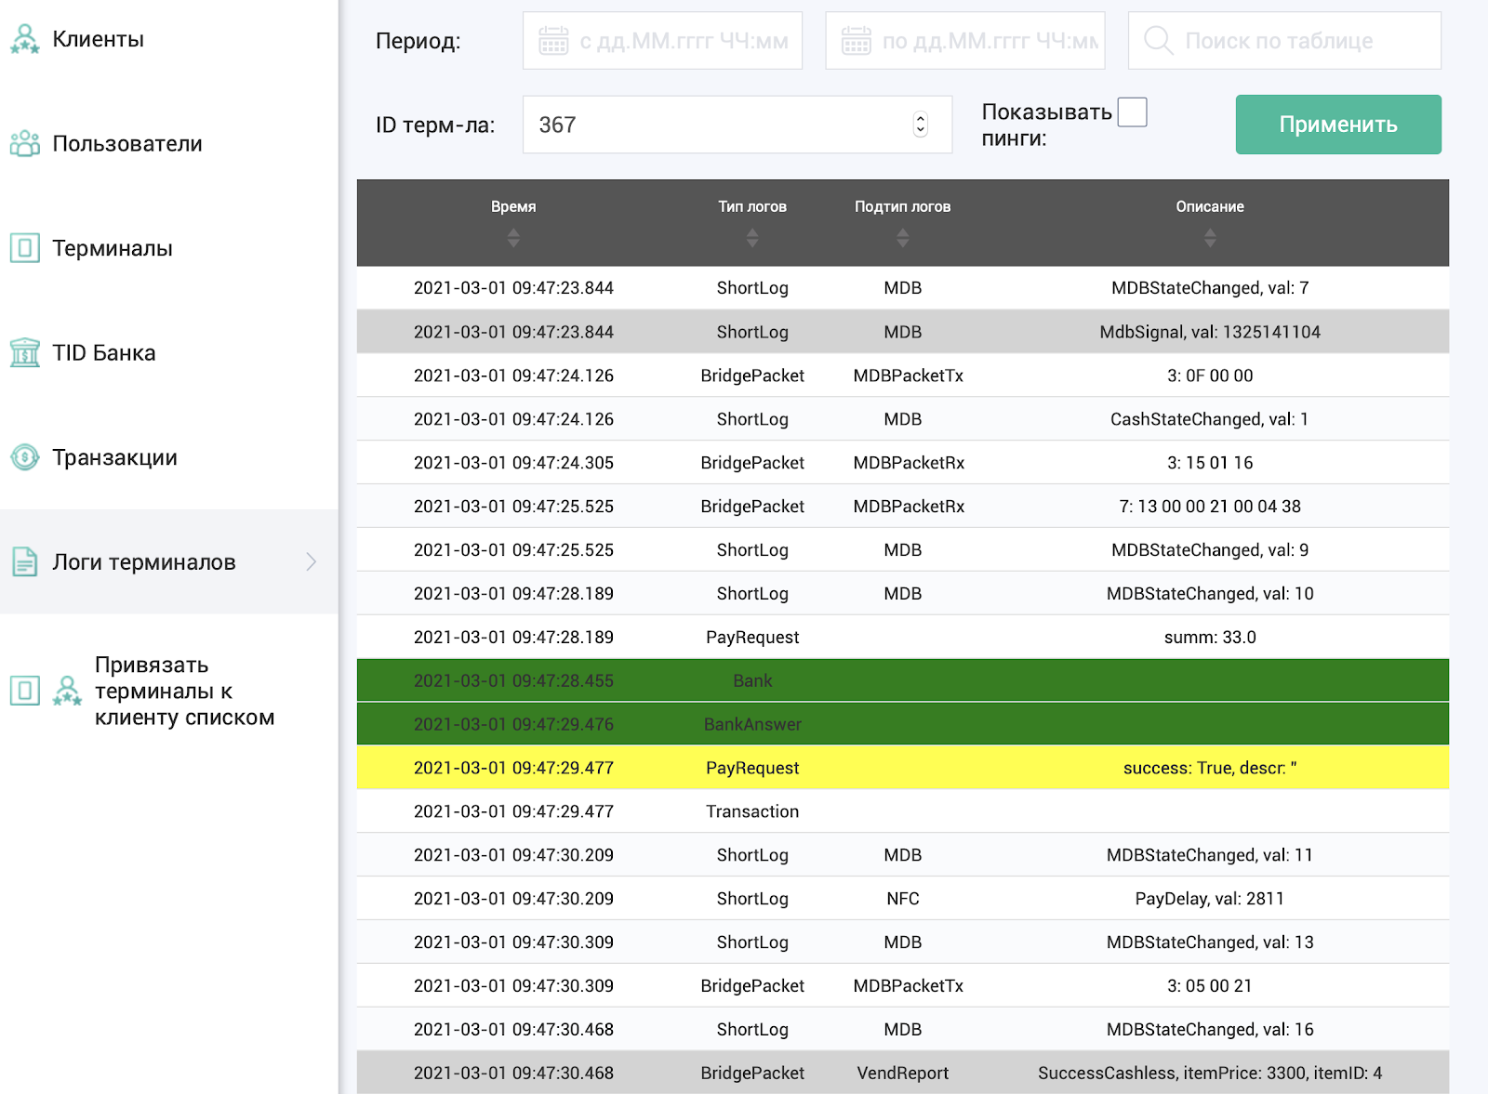Click the 'MDBStateChanged, val: 13' cell
1488x1094 pixels.
(x=1210, y=942)
